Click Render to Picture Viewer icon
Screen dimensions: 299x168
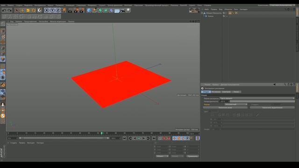point(76,10)
